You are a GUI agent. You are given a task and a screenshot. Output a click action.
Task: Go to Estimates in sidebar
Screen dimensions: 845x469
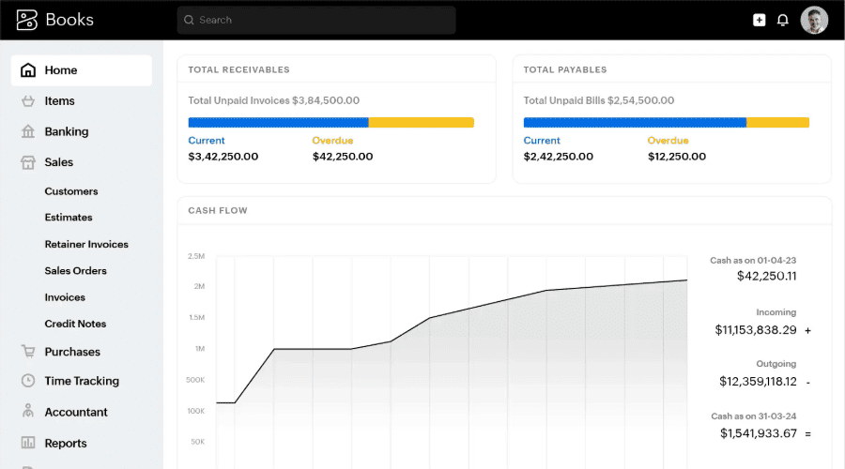click(x=69, y=218)
